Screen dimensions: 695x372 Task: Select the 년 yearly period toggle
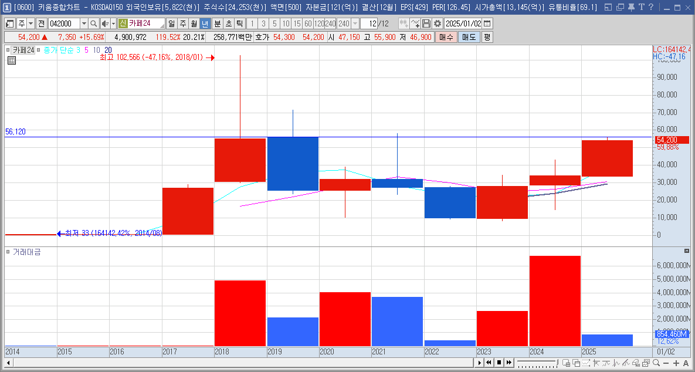(x=205, y=23)
